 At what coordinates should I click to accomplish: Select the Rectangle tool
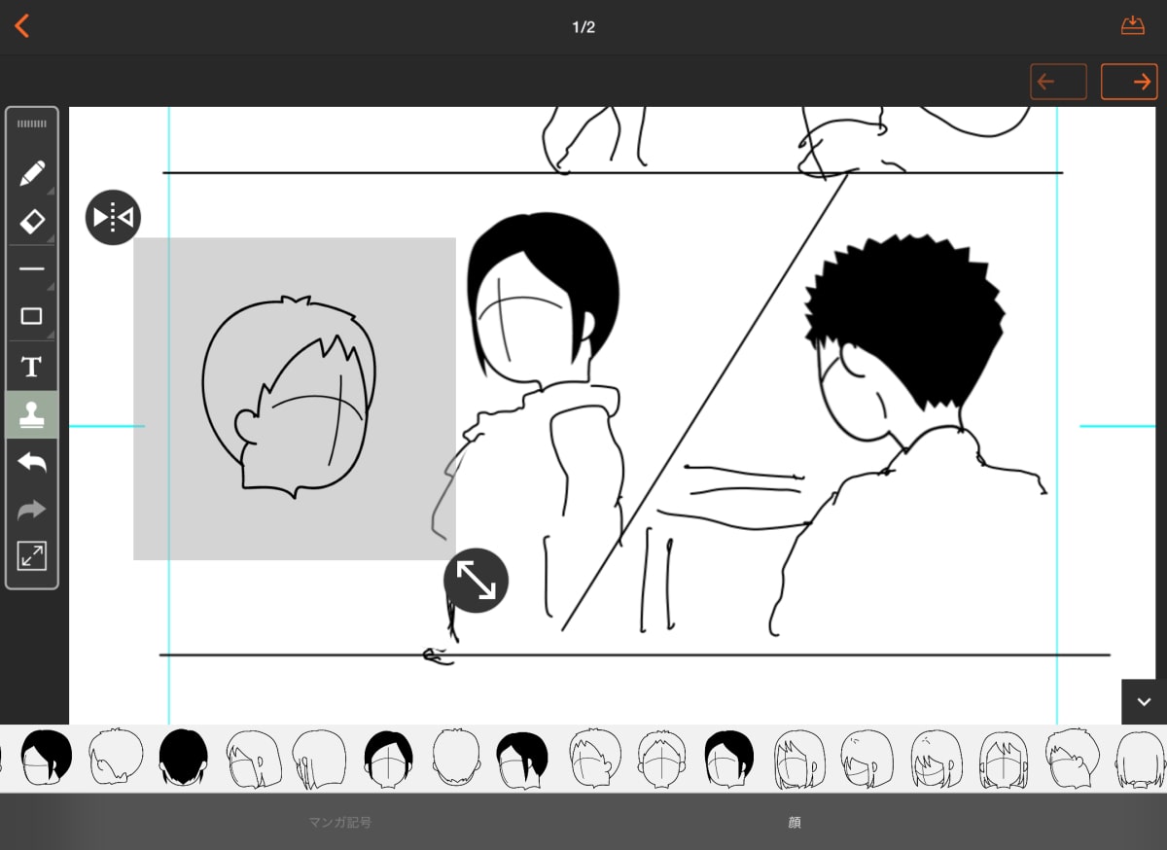coord(32,316)
